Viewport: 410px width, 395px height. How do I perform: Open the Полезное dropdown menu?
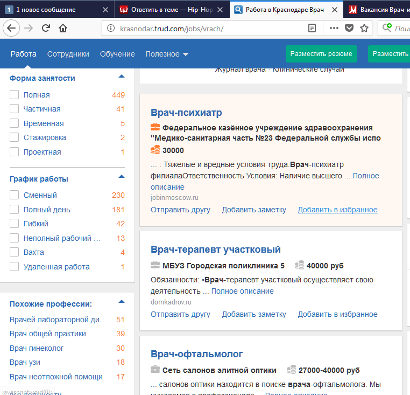click(x=167, y=54)
